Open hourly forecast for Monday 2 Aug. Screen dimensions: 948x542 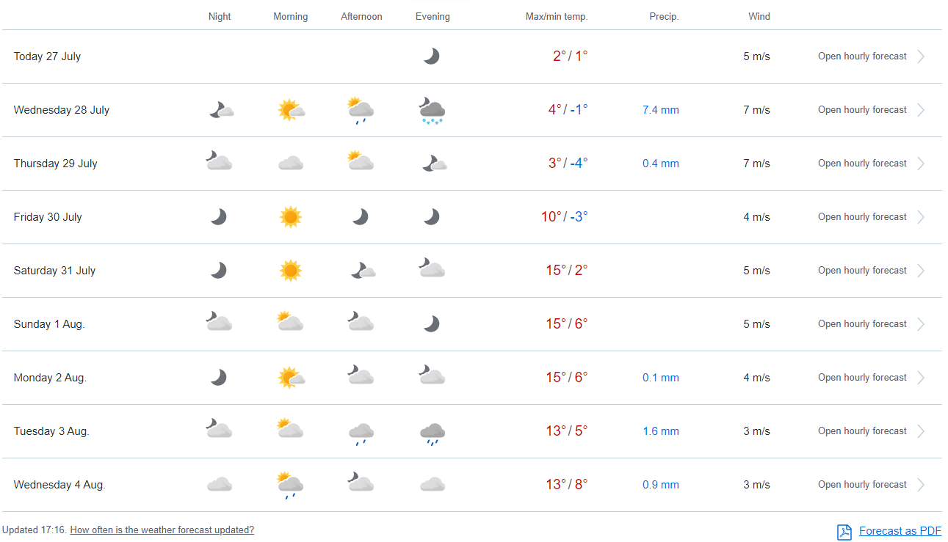[x=862, y=378]
